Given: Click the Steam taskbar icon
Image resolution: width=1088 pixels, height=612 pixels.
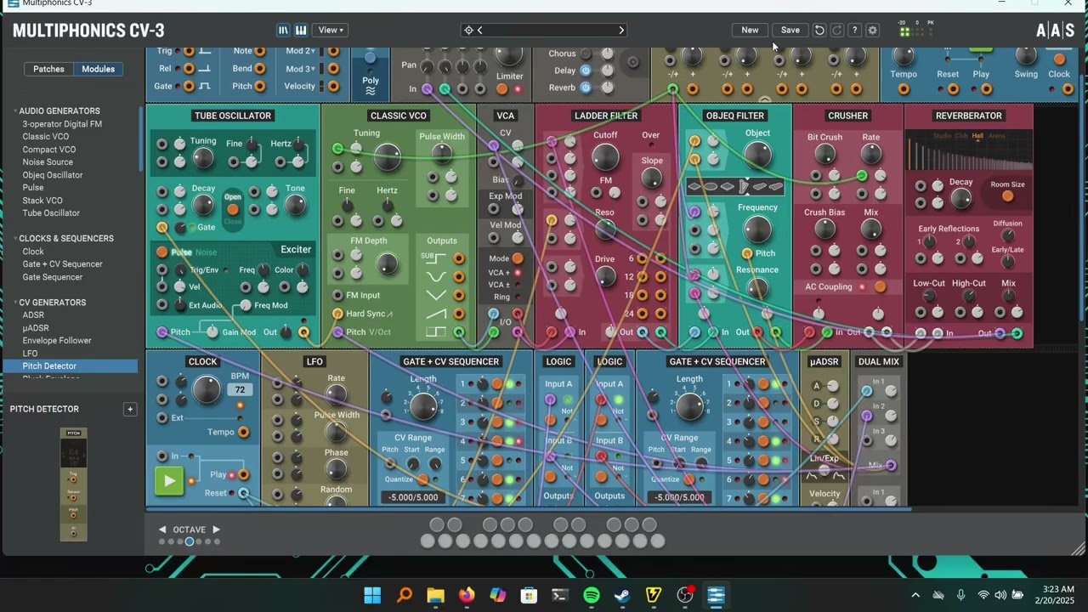Looking at the screenshot, I should coord(622,595).
